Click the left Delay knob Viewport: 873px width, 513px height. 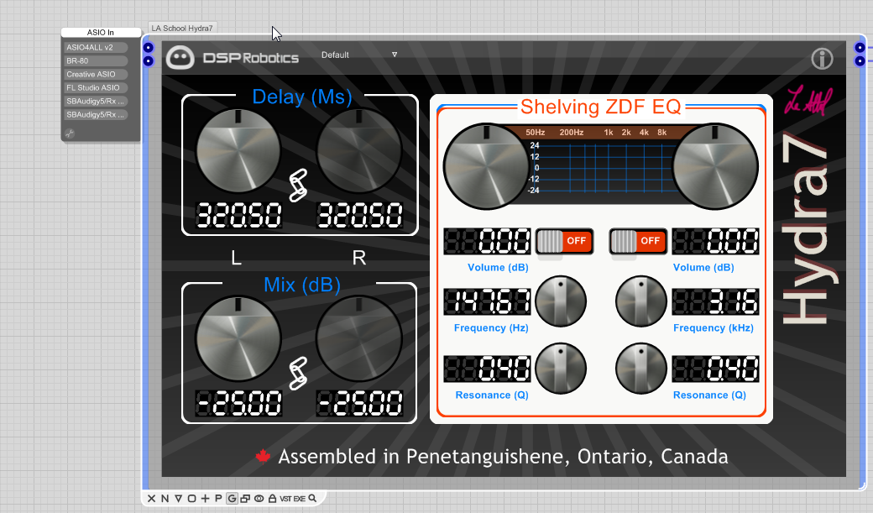pos(239,150)
